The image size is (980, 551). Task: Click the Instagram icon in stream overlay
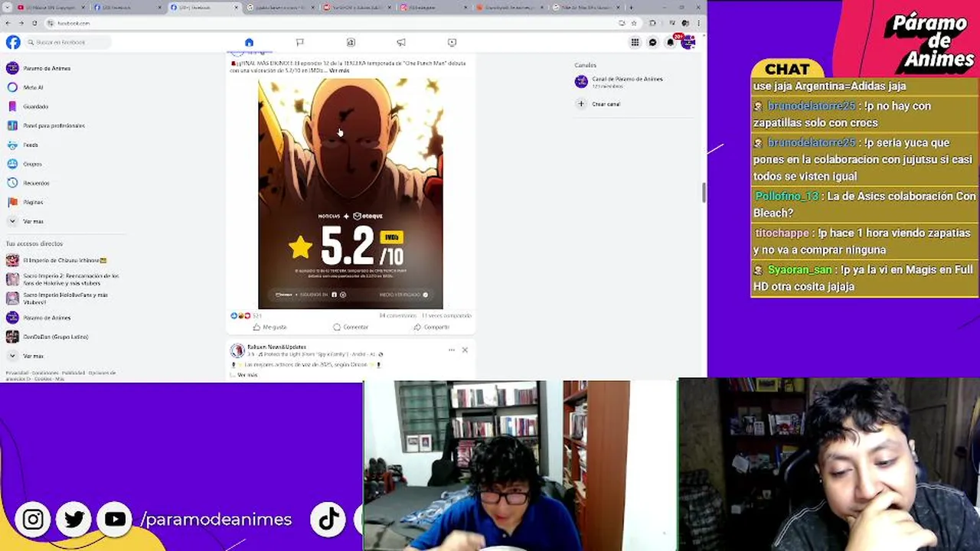point(33,520)
